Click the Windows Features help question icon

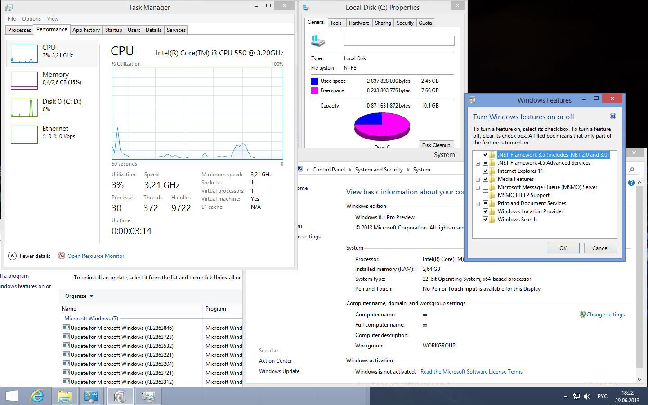(x=612, y=117)
